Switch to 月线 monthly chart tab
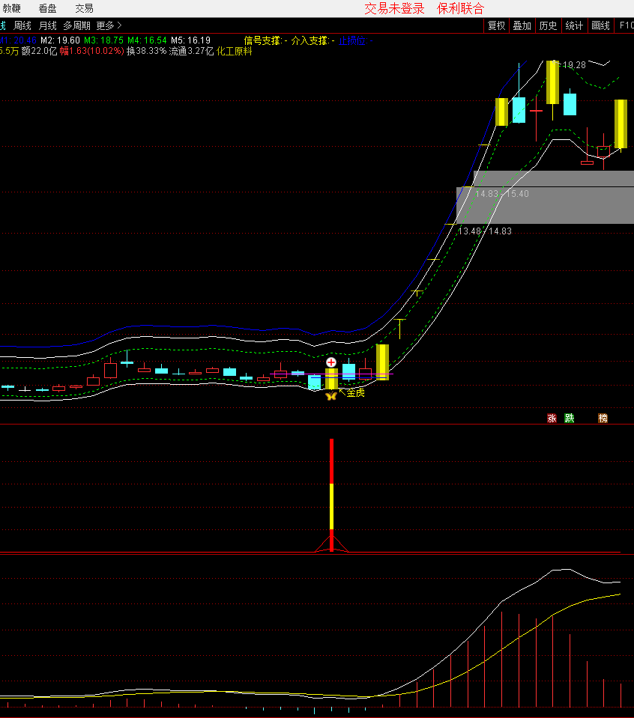 tap(48, 25)
